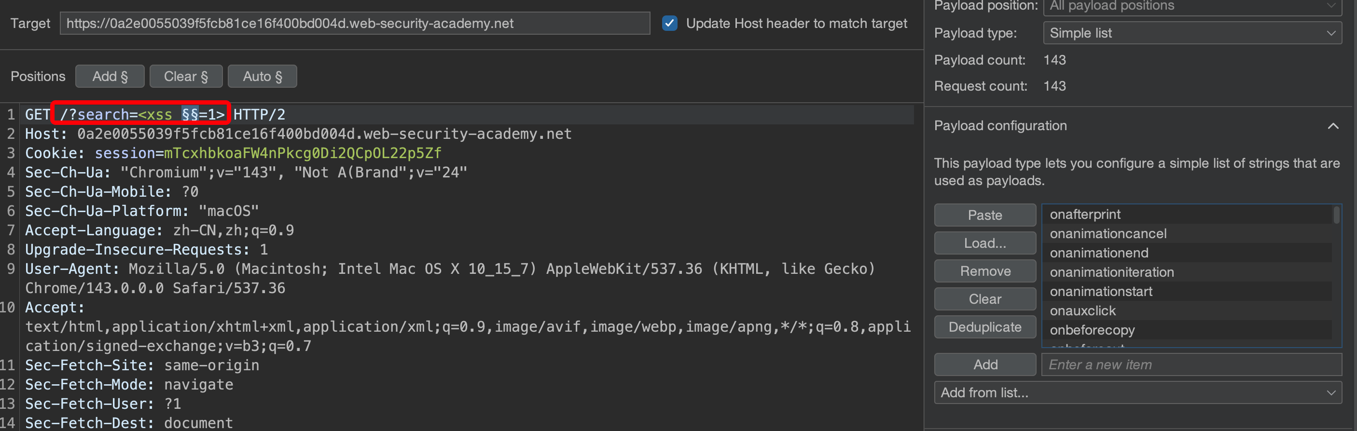Select onafterprint in the payload list

[1085, 214]
